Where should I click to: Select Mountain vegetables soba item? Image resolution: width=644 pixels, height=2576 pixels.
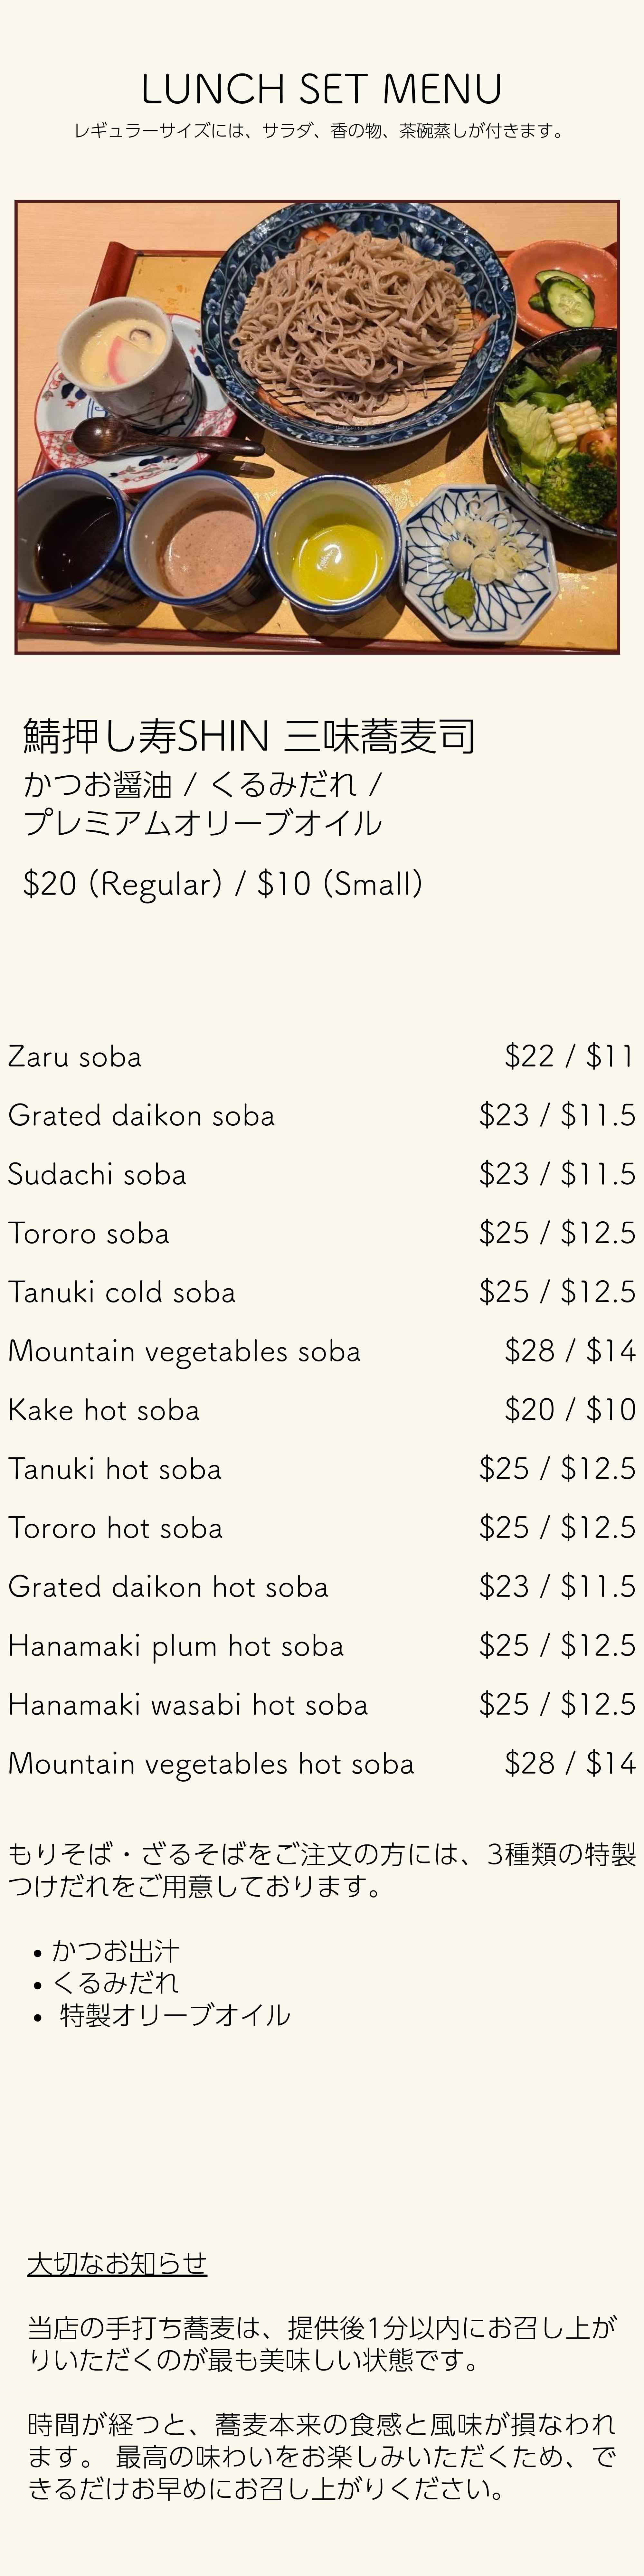click(x=322, y=1351)
